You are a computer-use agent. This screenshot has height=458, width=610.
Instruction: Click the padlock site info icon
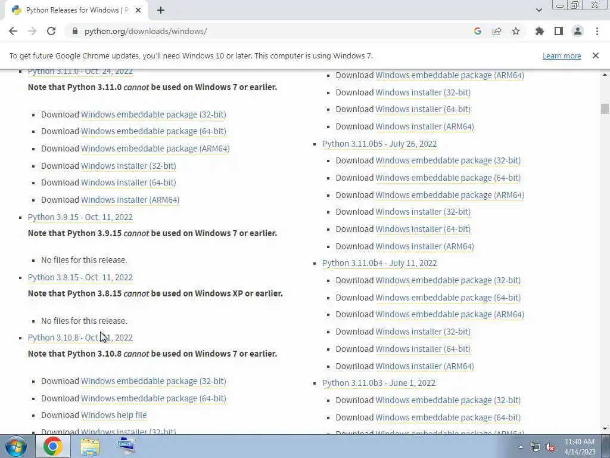(75, 31)
